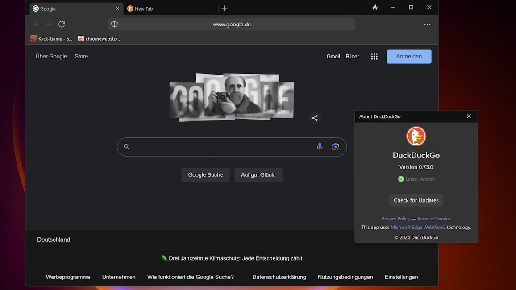The image size is (516, 290).
Task: Open the Nutzungsbedingungen footer link
Action: click(345, 277)
